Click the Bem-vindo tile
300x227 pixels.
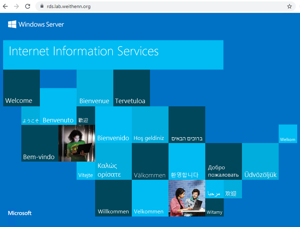(x=40, y=143)
